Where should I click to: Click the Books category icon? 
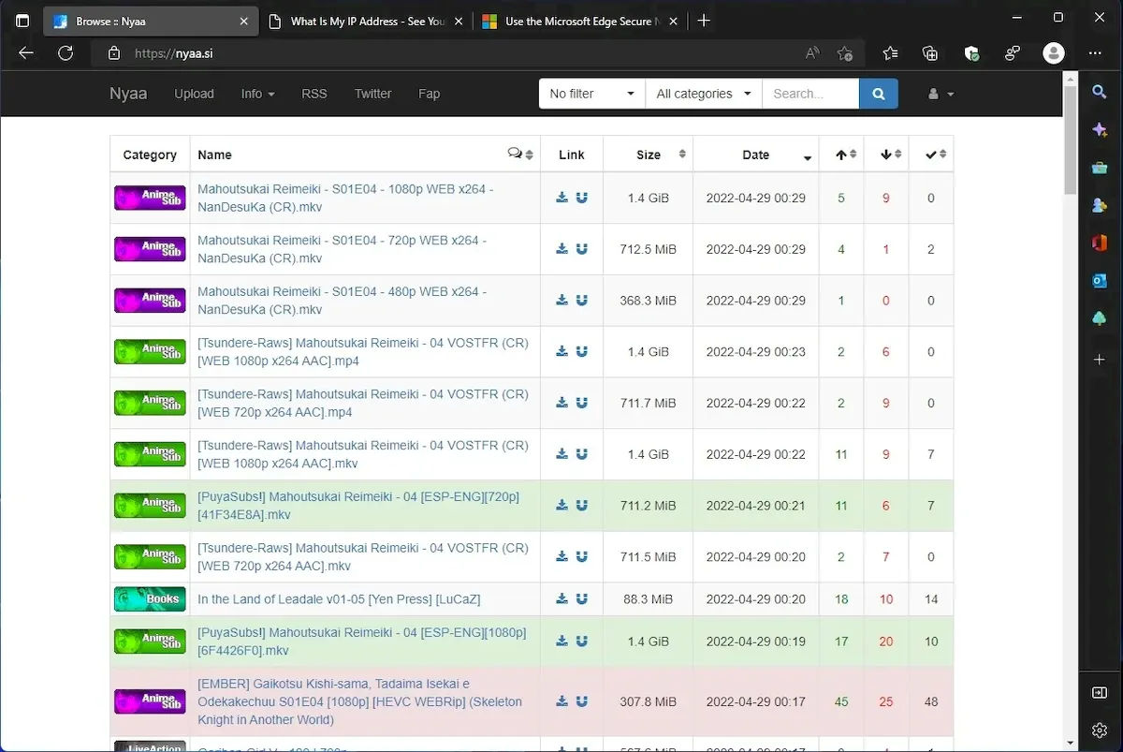point(150,599)
